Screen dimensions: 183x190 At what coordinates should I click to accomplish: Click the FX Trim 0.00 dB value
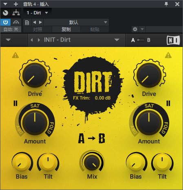(x=103, y=98)
